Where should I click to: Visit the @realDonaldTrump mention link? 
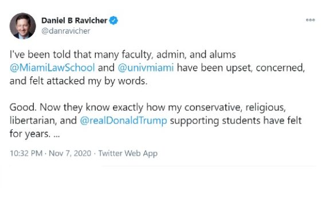[x=123, y=120]
